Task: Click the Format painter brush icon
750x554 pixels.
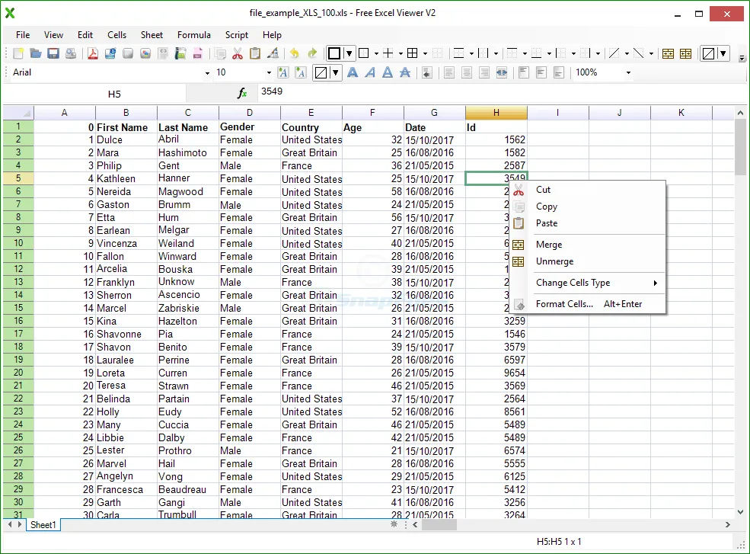Action: click(273, 53)
